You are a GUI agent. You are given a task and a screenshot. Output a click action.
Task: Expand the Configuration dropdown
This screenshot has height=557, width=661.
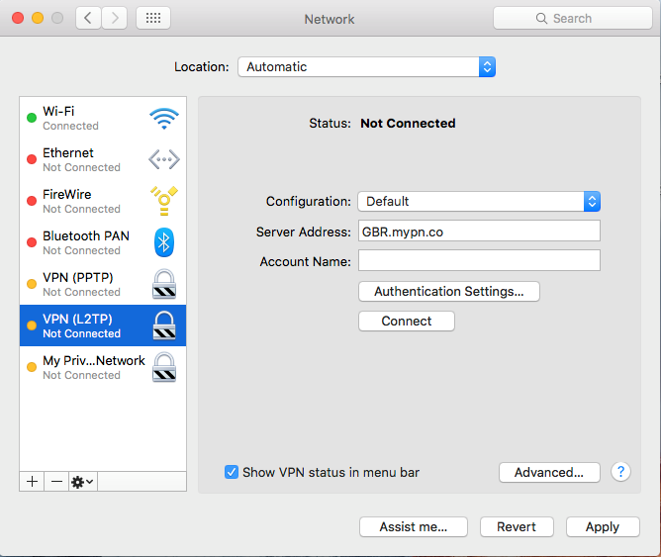click(x=479, y=201)
